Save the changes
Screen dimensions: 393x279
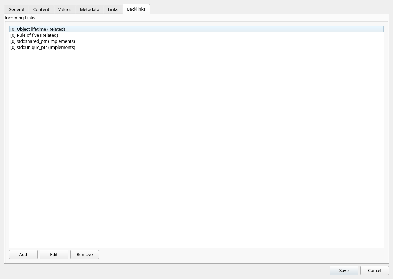344,270
